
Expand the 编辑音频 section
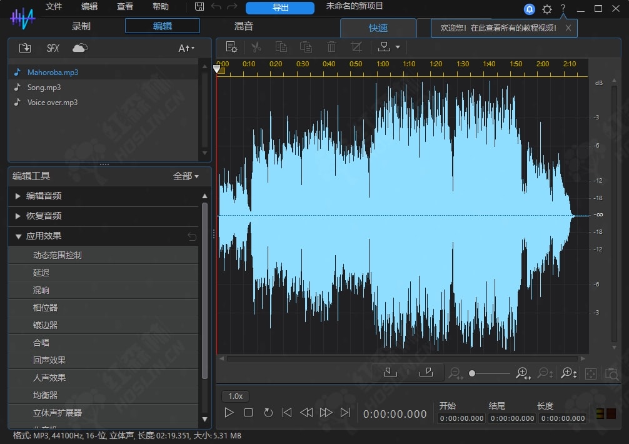(x=44, y=196)
